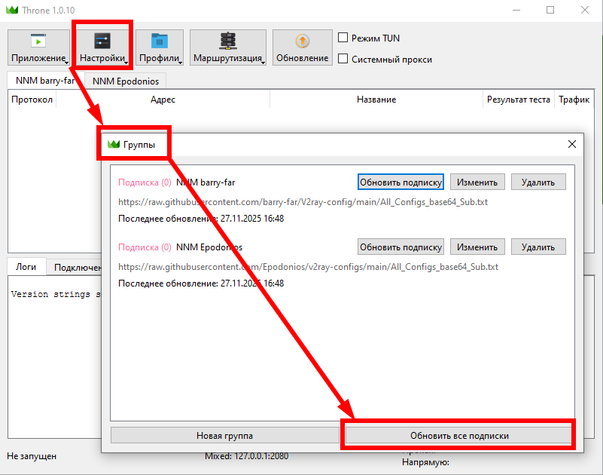Minimize the Throne window
This screenshot has height=475, width=603.
(x=516, y=10)
